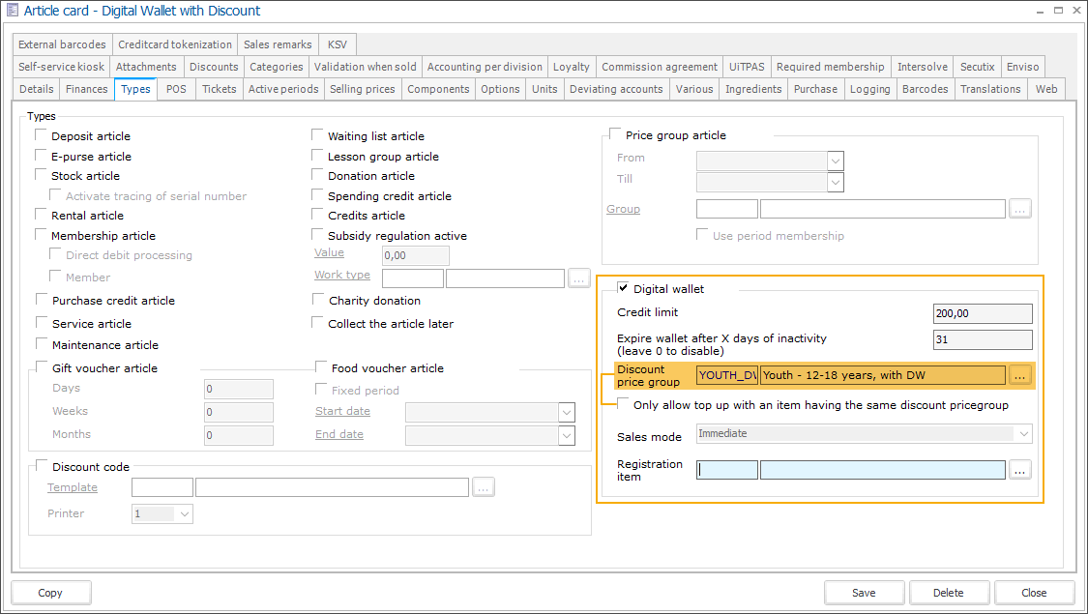
Task: Go to the Loyalty tab
Action: pos(571,67)
